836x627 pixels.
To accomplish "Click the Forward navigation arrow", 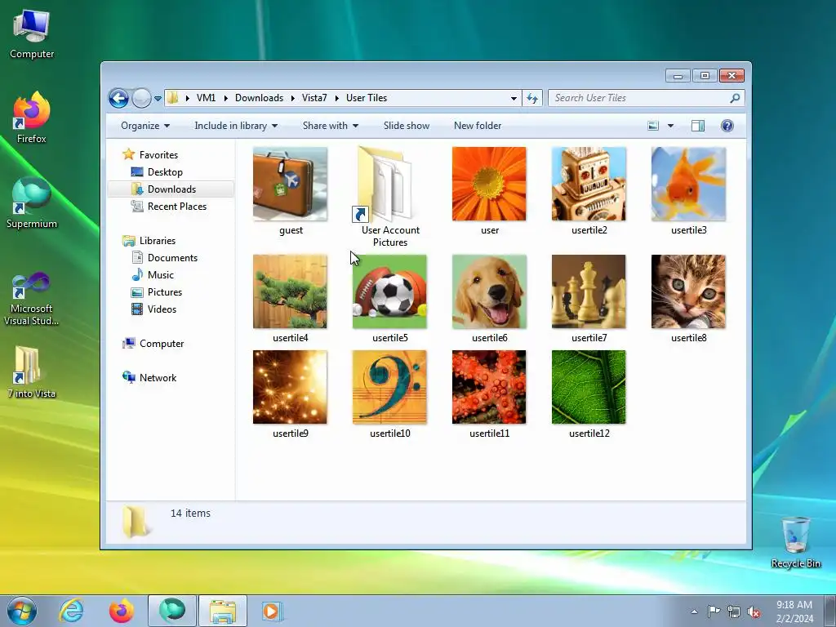I will coord(141,98).
